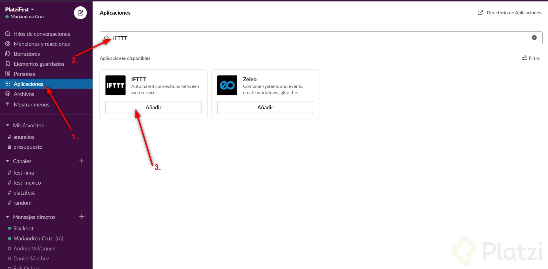The height and width of the screenshot is (269, 548).
Task: Click the IFTTT app logo
Action: tap(116, 85)
